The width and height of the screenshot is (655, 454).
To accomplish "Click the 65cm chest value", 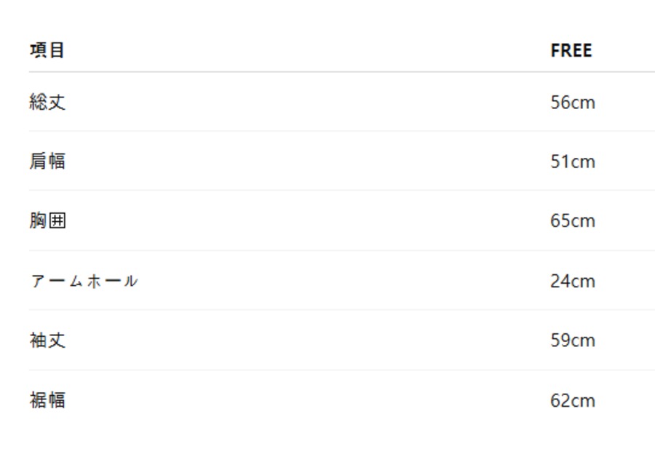I will pos(573,221).
